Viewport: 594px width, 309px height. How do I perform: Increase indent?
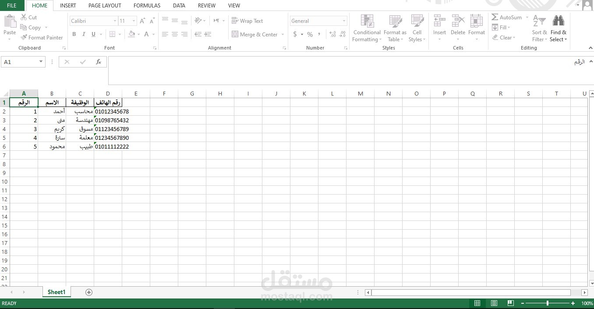[208, 34]
